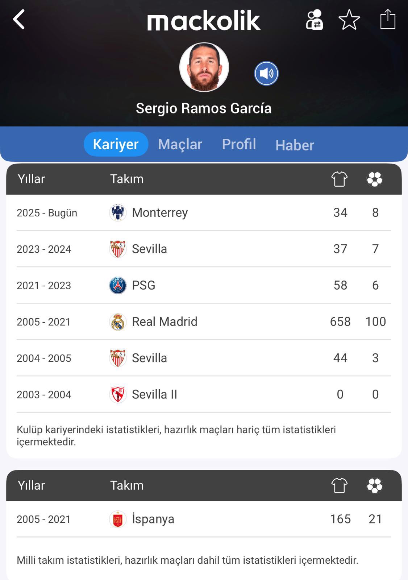The height and width of the screenshot is (580, 408).
Task: Play the name pronunciation speaker icon
Action: point(266,74)
